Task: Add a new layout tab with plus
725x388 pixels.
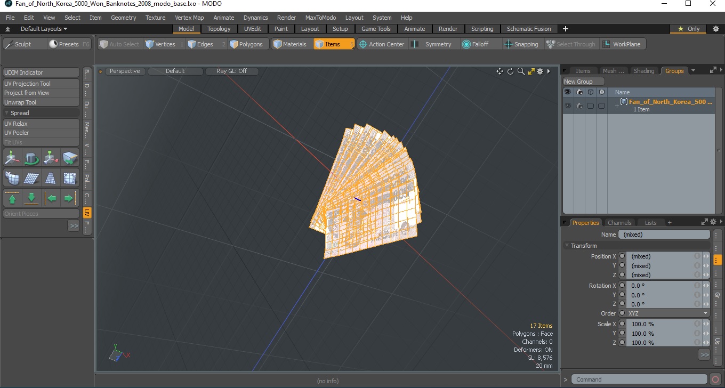Action: 566,29
